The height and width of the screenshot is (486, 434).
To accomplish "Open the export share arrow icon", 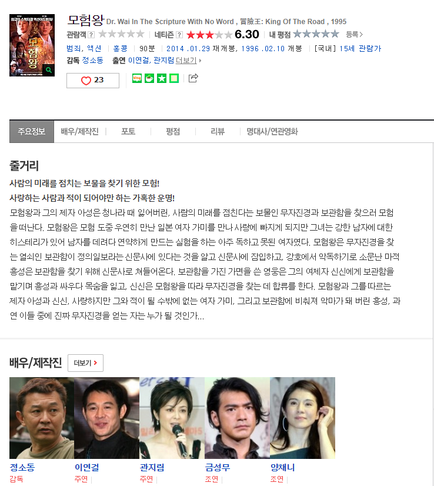I will [x=193, y=78].
